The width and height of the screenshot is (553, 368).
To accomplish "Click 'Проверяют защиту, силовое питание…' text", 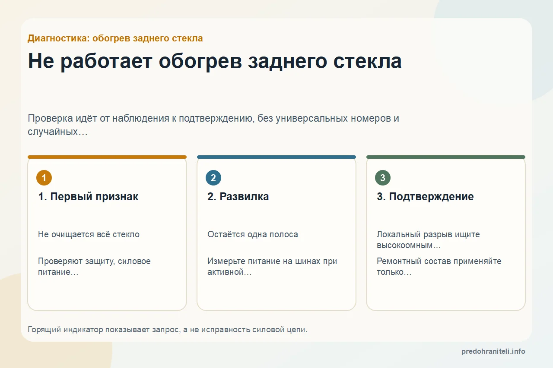I will [94, 267].
